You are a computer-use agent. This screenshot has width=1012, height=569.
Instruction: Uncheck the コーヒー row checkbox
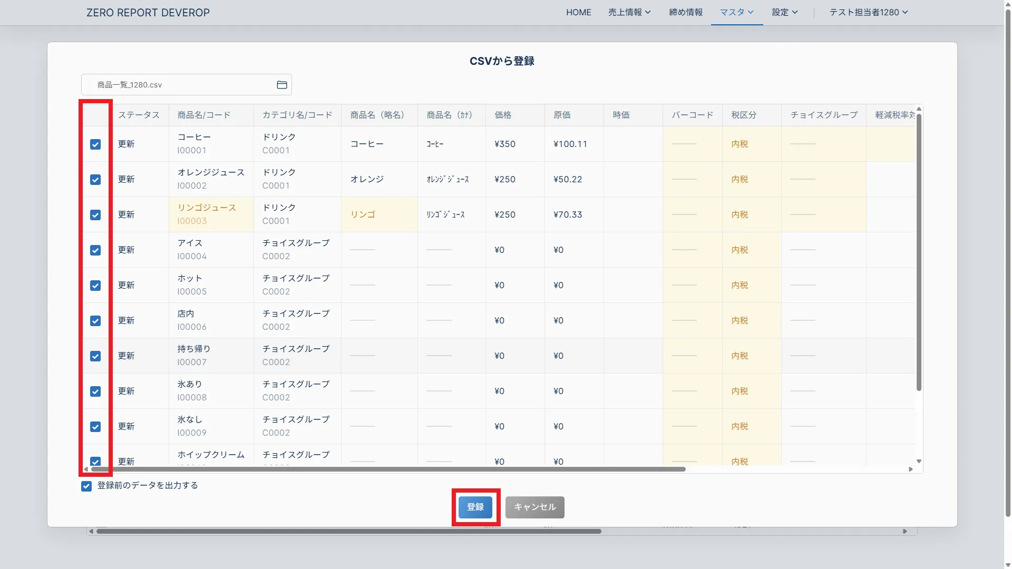coord(95,144)
